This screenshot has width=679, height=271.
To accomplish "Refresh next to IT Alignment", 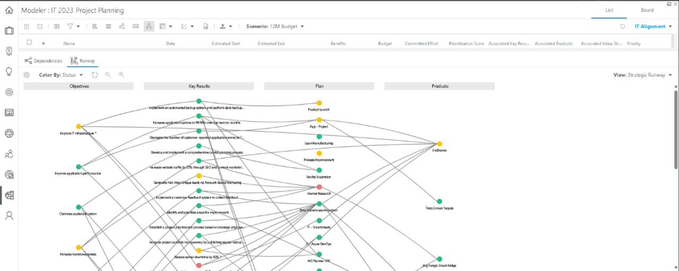I will [x=622, y=26].
